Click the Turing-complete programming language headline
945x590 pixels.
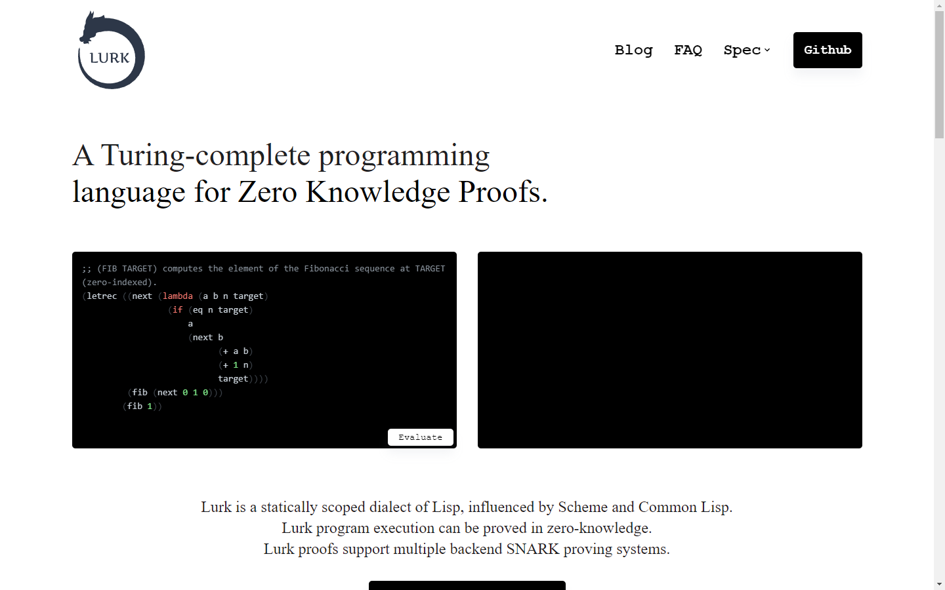tap(308, 174)
